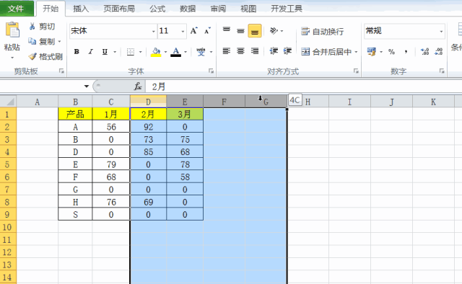Image resolution: width=462 pixels, height=284 pixels.
Task: Apply yellow fill color bucket
Action: [x=156, y=52]
